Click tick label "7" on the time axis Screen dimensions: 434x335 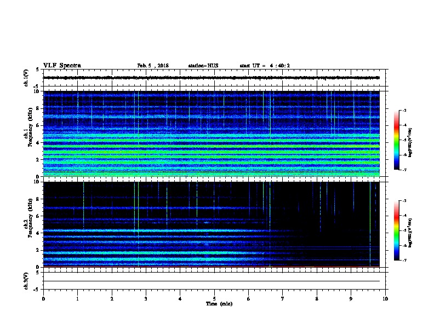[283, 299]
